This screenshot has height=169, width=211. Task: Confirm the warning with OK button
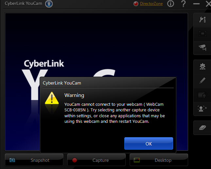[x=149, y=143]
